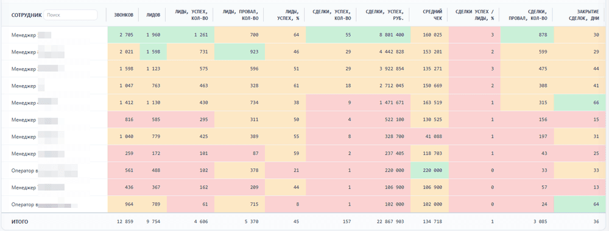Select the leads cell showing 1 123
This screenshot has height=231, width=609.
pyautogui.click(x=152, y=69)
